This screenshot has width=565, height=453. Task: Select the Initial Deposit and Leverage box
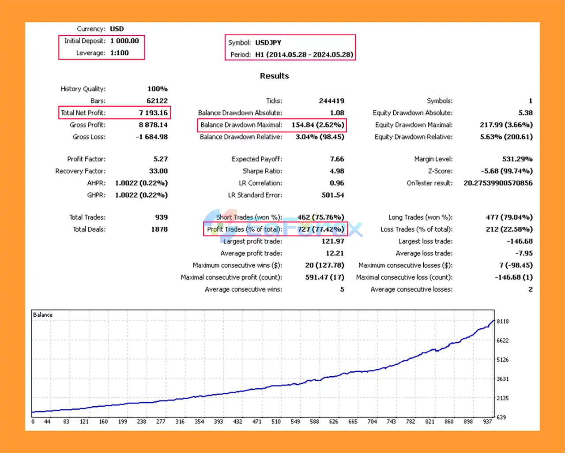pos(102,47)
